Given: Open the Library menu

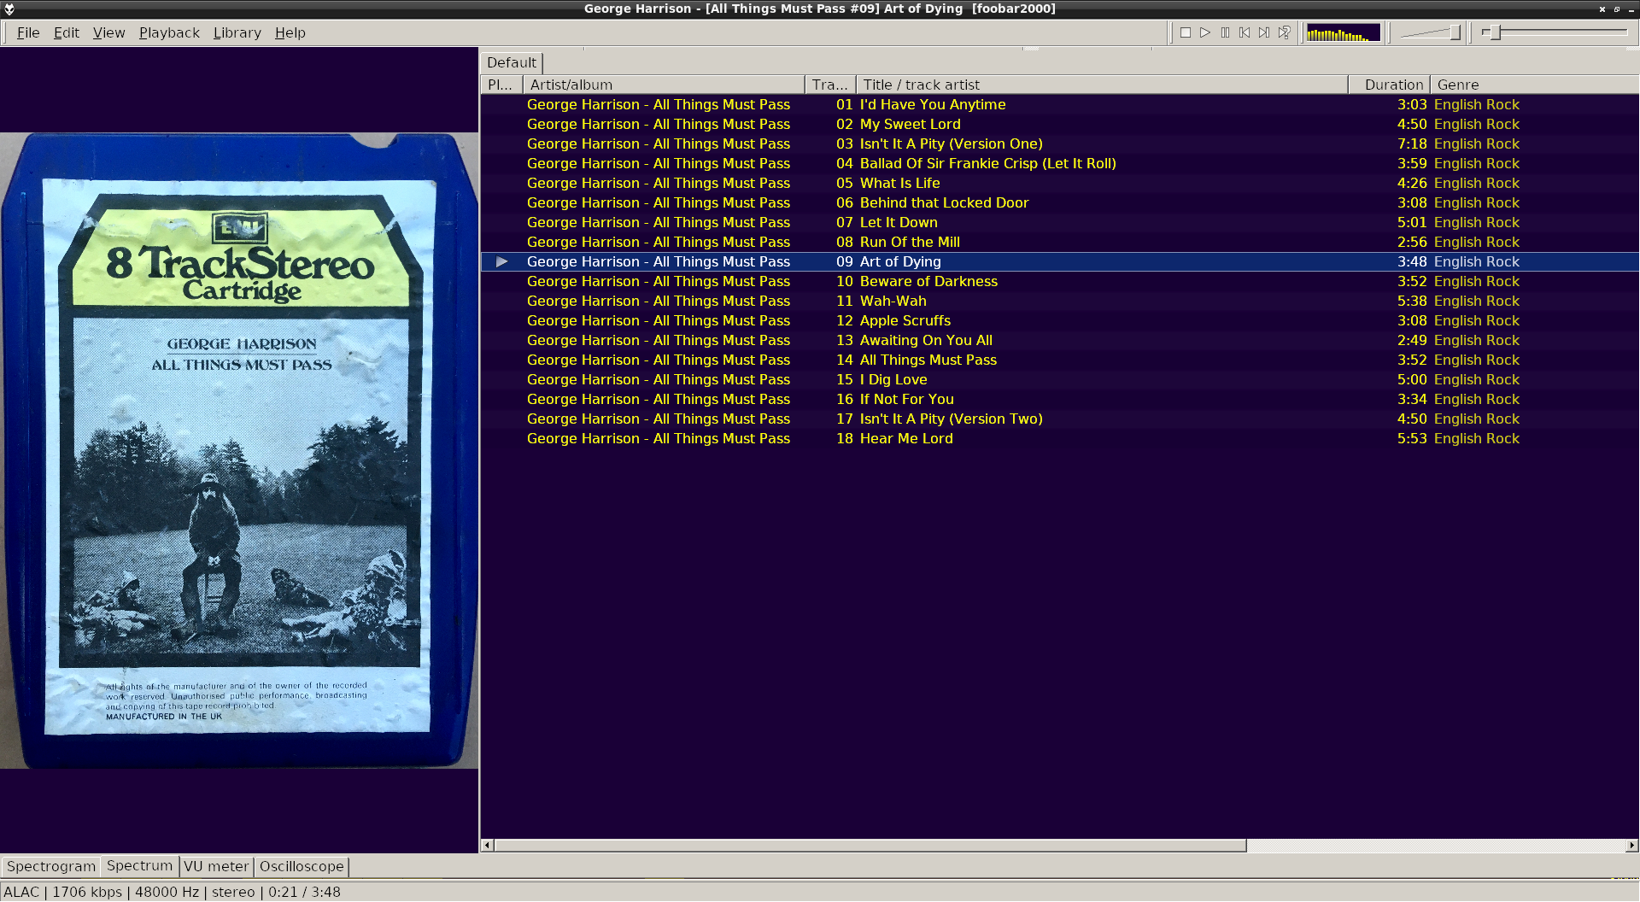Looking at the screenshot, I should click(237, 32).
